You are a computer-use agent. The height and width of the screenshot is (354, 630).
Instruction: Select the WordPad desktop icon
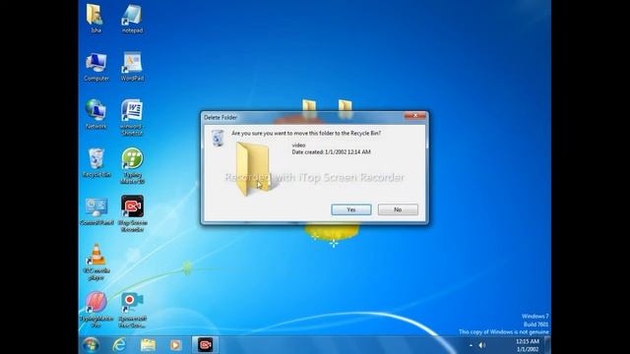132,67
